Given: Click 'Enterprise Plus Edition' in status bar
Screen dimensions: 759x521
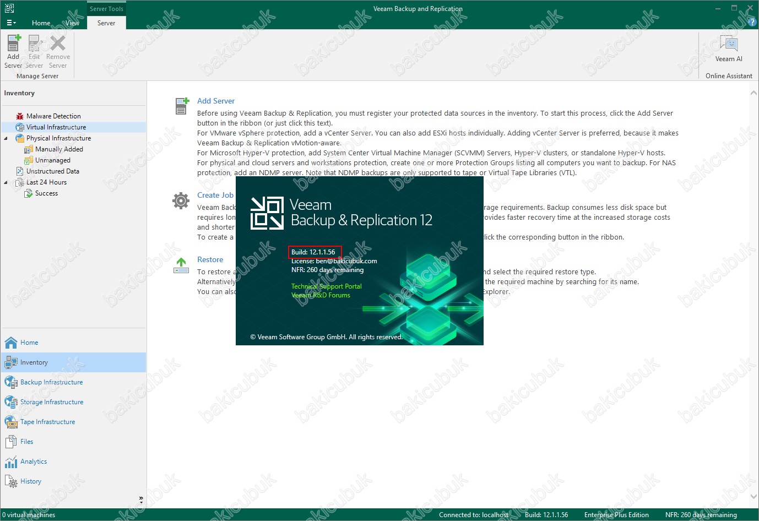Looking at the screenshot, I should pos(616,515).
